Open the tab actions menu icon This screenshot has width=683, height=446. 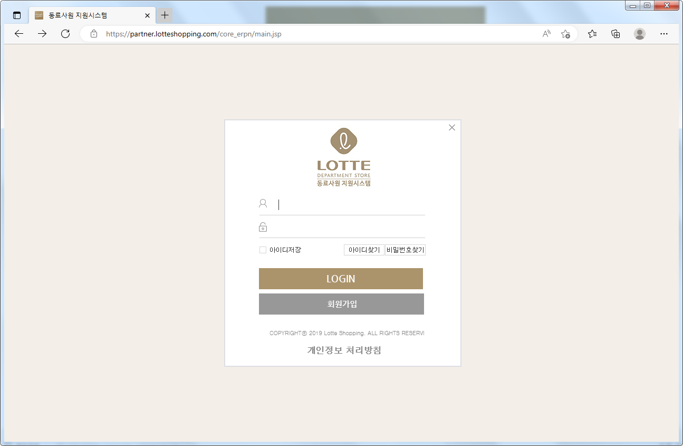[x=17, y=15]
